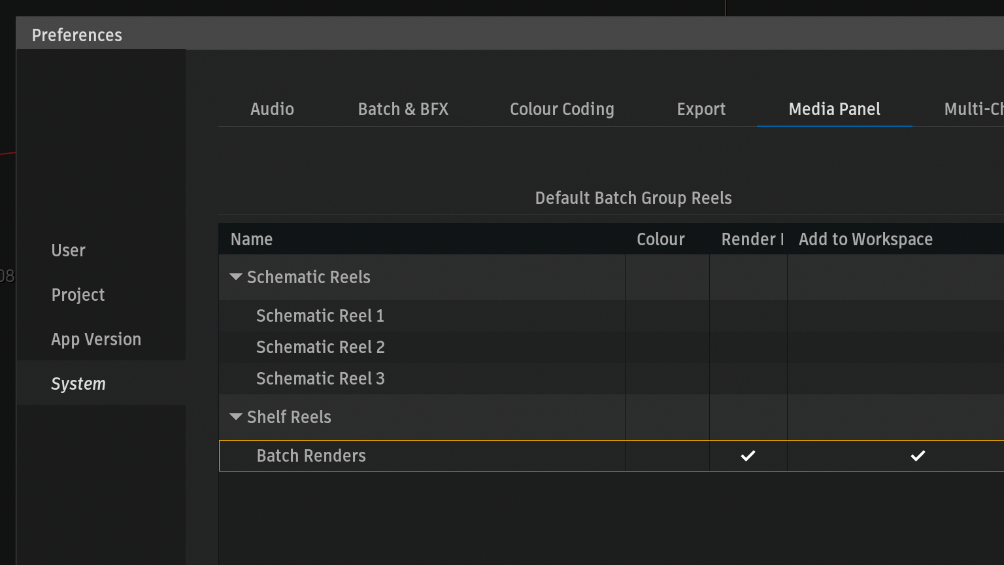The width and height of the screenshot is (1004, 565).
Task: Collapse the Schematic Reels group
Action: pyautogui.click(x=236, y=277)
